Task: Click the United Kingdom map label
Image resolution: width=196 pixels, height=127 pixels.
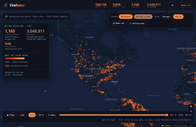Action: pos(186,48)
